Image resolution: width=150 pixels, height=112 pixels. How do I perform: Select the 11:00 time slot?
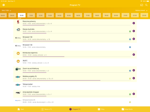point(31,15)
